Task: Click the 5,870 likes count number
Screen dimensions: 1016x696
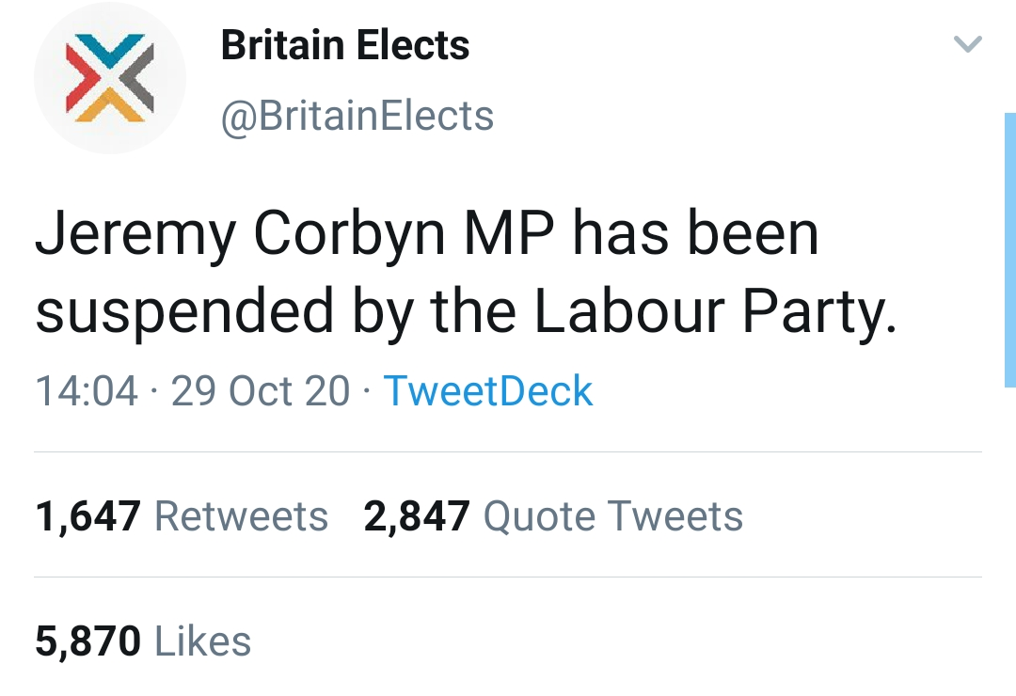Action: tap(88, 641)
